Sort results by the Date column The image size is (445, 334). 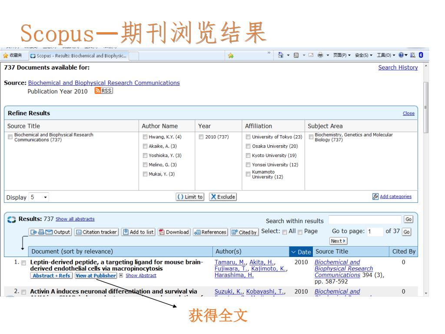[301, 252]
